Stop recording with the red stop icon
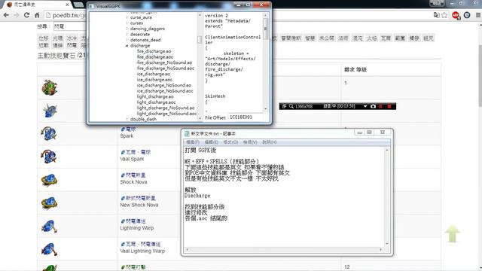This screenshot has height=271, width=482. [x=389, y=106]
